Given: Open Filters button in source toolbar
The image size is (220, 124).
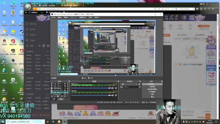Looking at the screenshot, I should pos(90,78).
